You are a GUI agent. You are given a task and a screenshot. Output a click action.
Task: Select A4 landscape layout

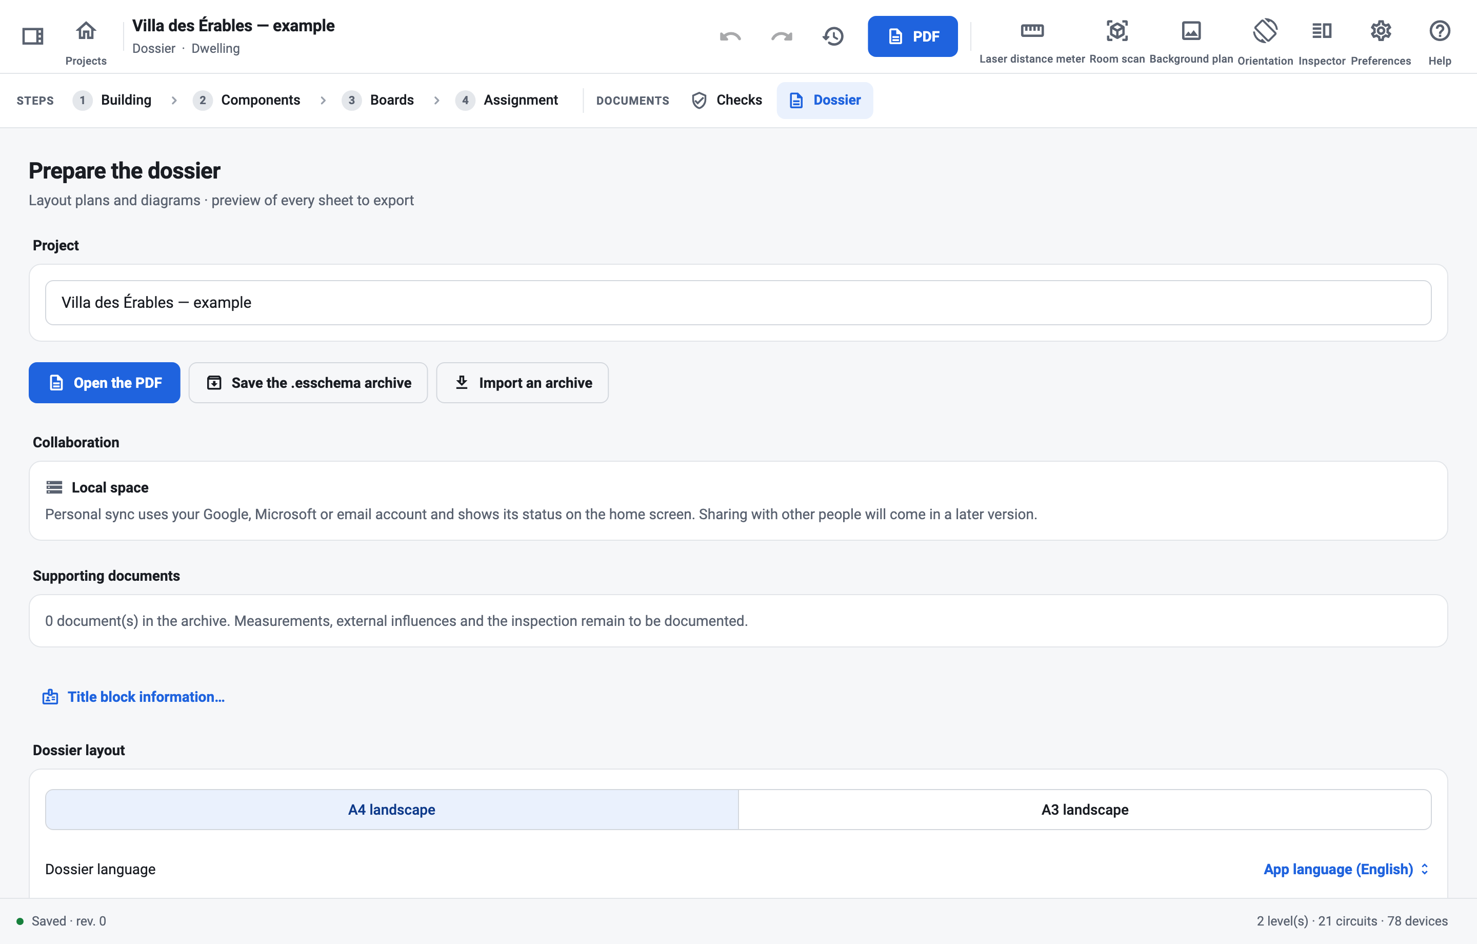coord(392,810)
